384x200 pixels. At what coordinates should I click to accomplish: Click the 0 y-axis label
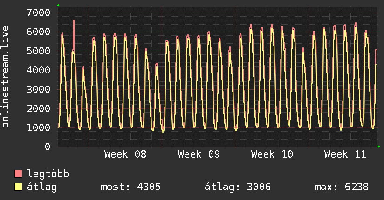tap(47, 147)
